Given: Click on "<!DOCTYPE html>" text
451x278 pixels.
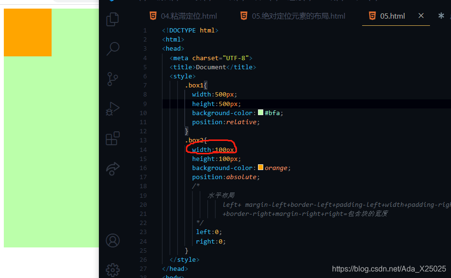Looking at the screenshot, I should 190,31.
